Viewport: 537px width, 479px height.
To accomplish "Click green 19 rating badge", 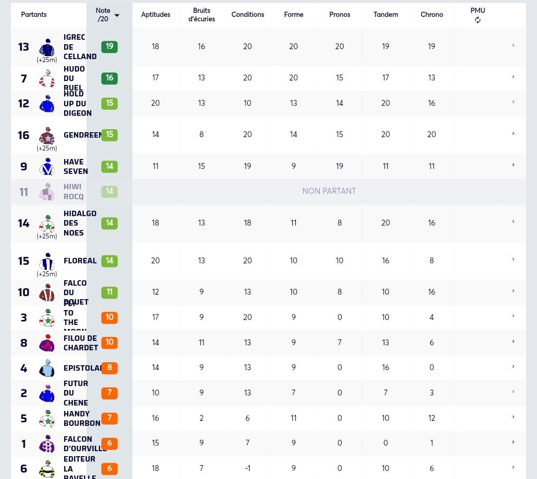I will coord(109,47).
